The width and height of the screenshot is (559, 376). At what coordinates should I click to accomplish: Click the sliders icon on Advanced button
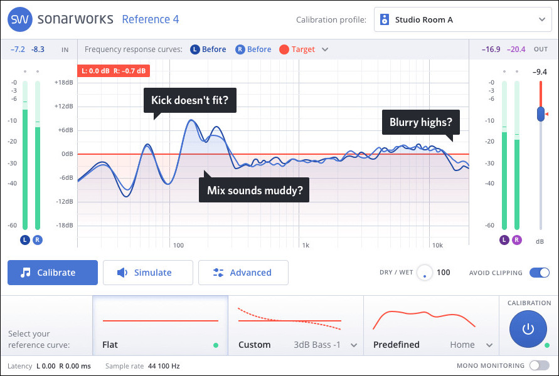pos(218,272)
